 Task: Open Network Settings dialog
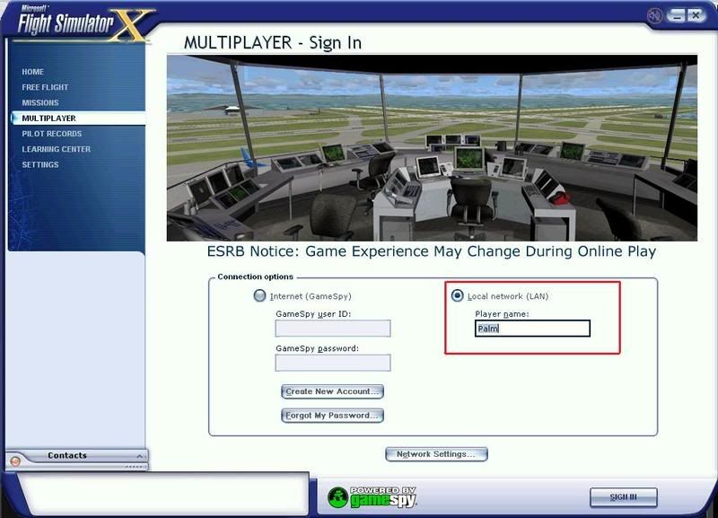click(x=436, y=454)
